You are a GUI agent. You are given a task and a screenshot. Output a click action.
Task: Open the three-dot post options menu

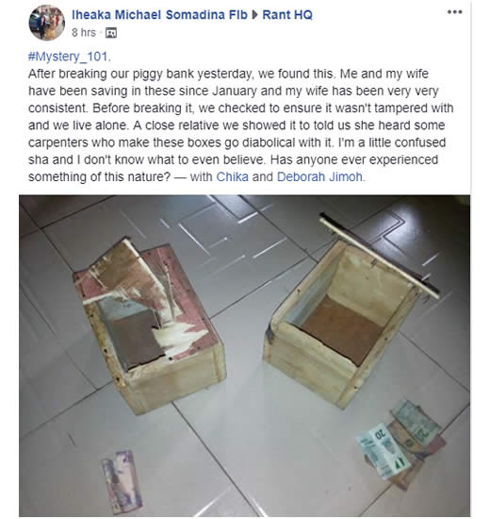point(454,12)
